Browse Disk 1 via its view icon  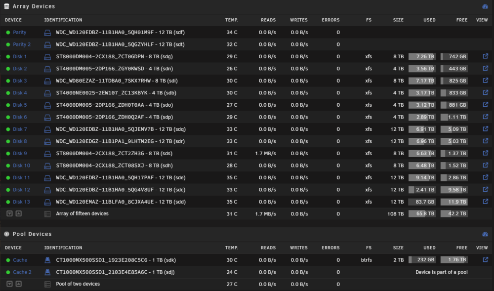(486, 56)
